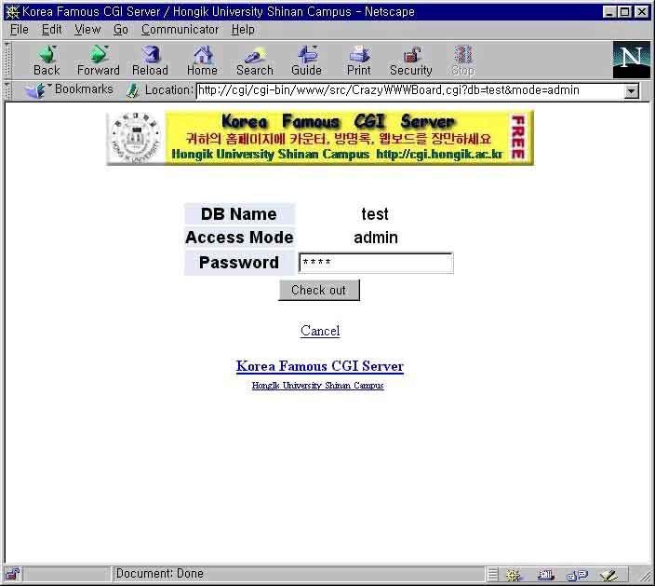
Task: Open the Go menu
Action: (121, 30)
